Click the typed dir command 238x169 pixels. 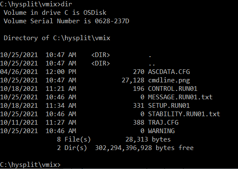tap(66, 4)
